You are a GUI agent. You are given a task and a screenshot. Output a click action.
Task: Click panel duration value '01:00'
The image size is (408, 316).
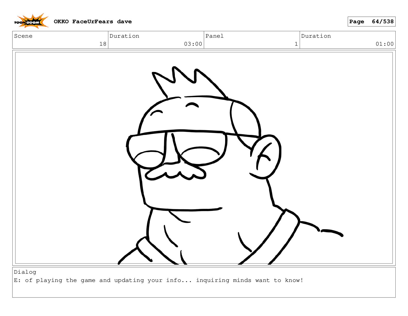click(x=385, y=44)
